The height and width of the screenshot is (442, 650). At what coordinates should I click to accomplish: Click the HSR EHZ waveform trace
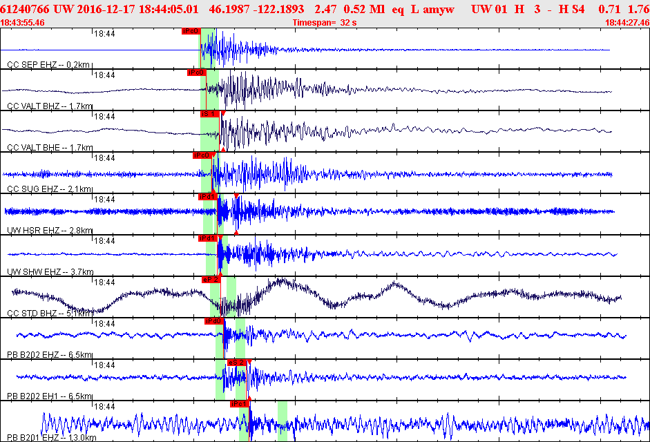tap(309, 211)
